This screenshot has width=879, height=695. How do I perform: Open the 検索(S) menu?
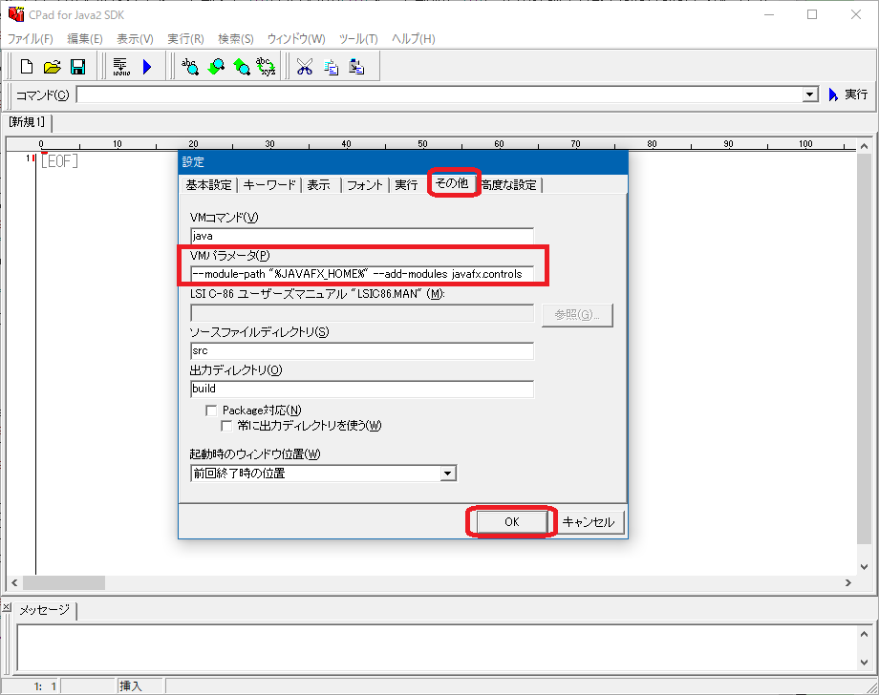coord(235,38)
